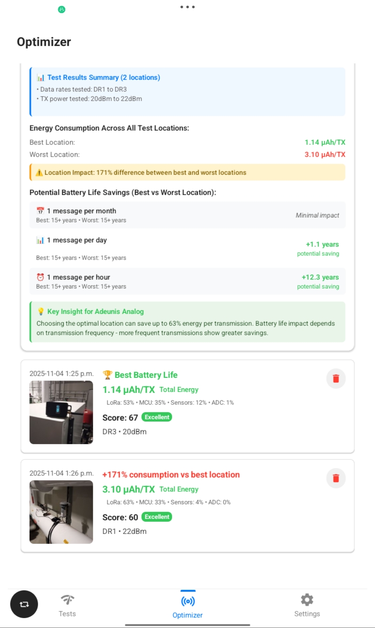Viewport: 375px width, 628px height.
Task: Click the warning icon in Location Impact banner
Action: point(38,173)
